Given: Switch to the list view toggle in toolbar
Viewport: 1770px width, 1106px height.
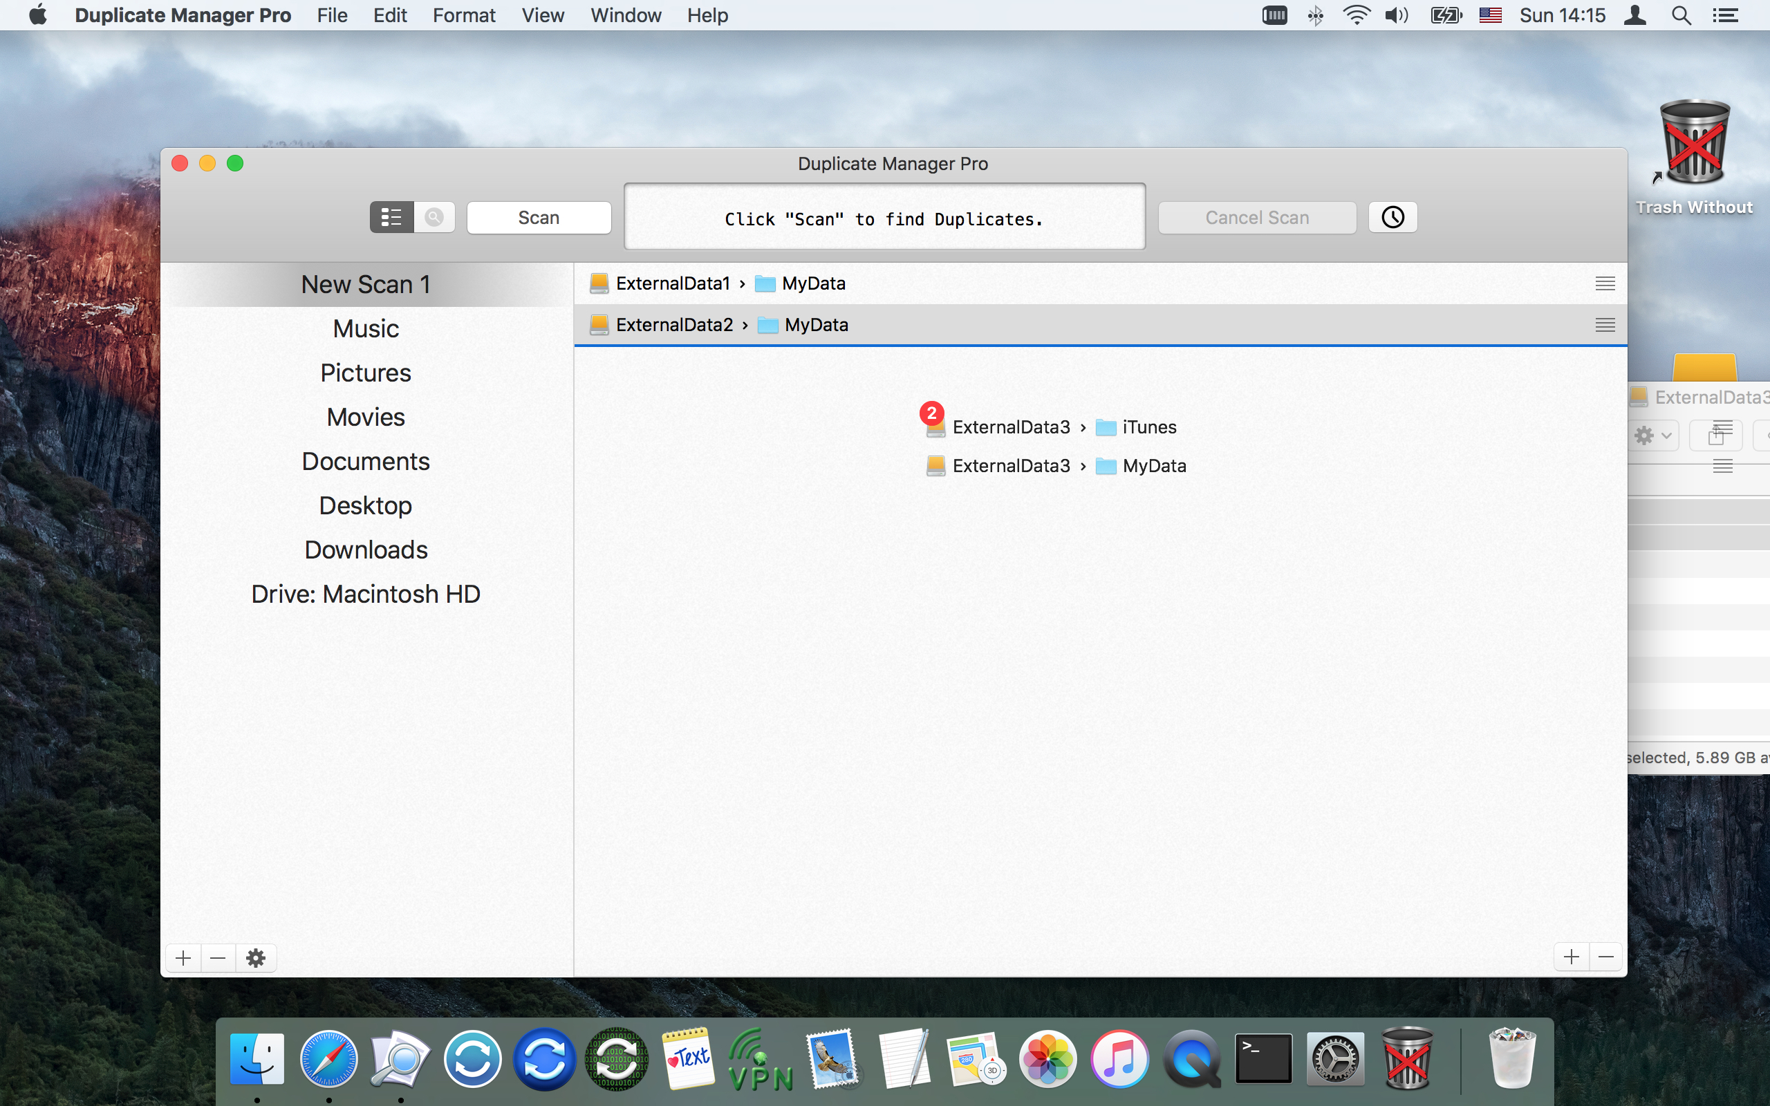Looking at the screenshot, I should [392, 217].
